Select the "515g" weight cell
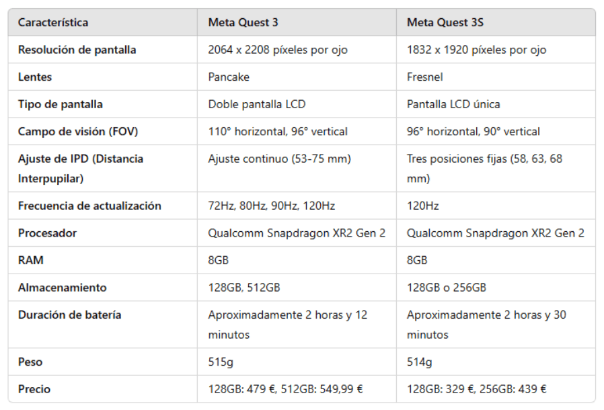604x410 pixels. (221, 362)
